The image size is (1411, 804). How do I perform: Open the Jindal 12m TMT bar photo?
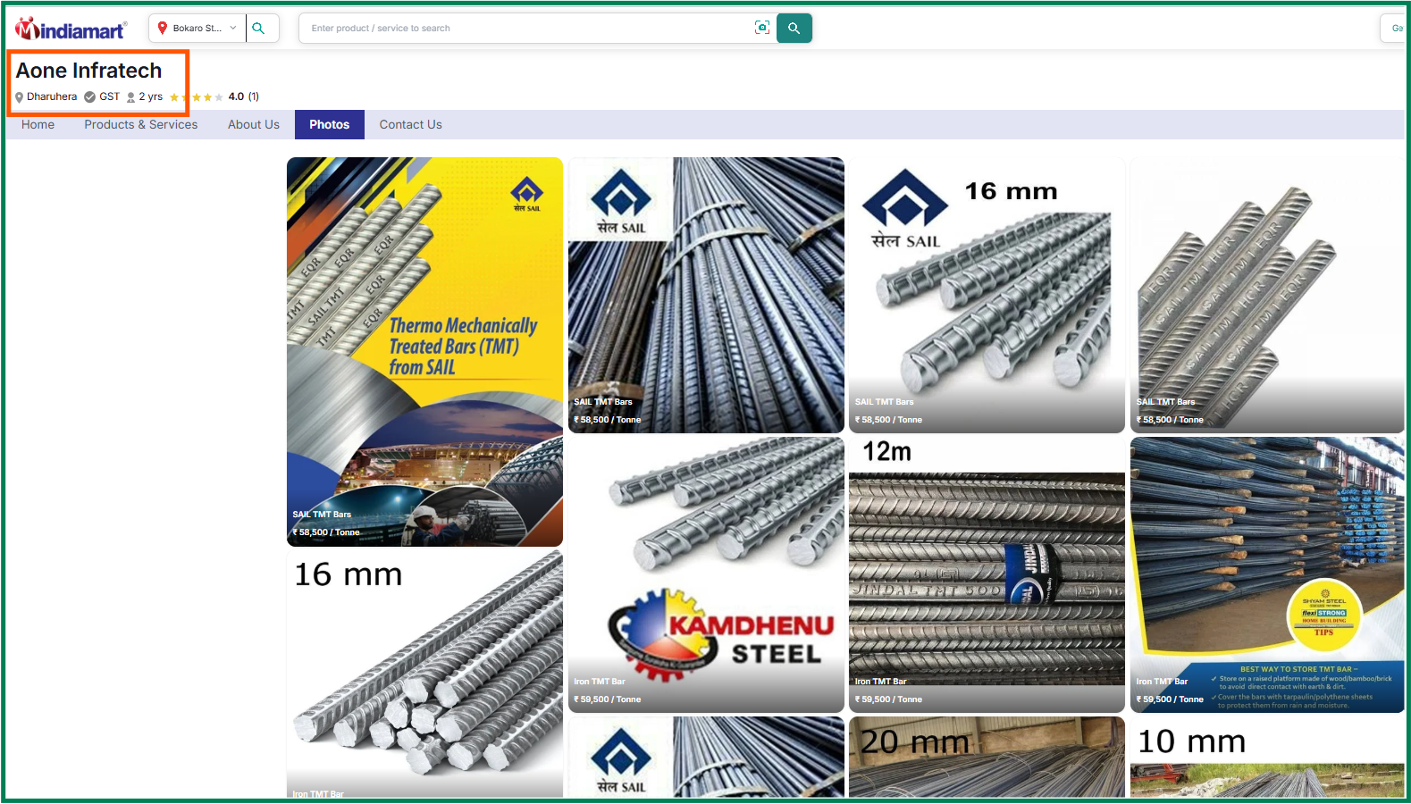(987, 574)
